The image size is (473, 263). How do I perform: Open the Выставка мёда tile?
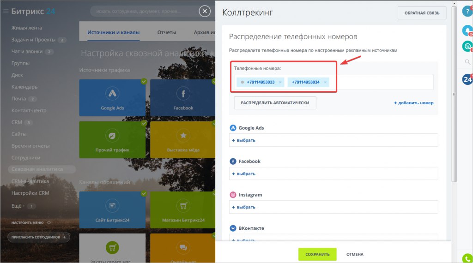(182, 139)
